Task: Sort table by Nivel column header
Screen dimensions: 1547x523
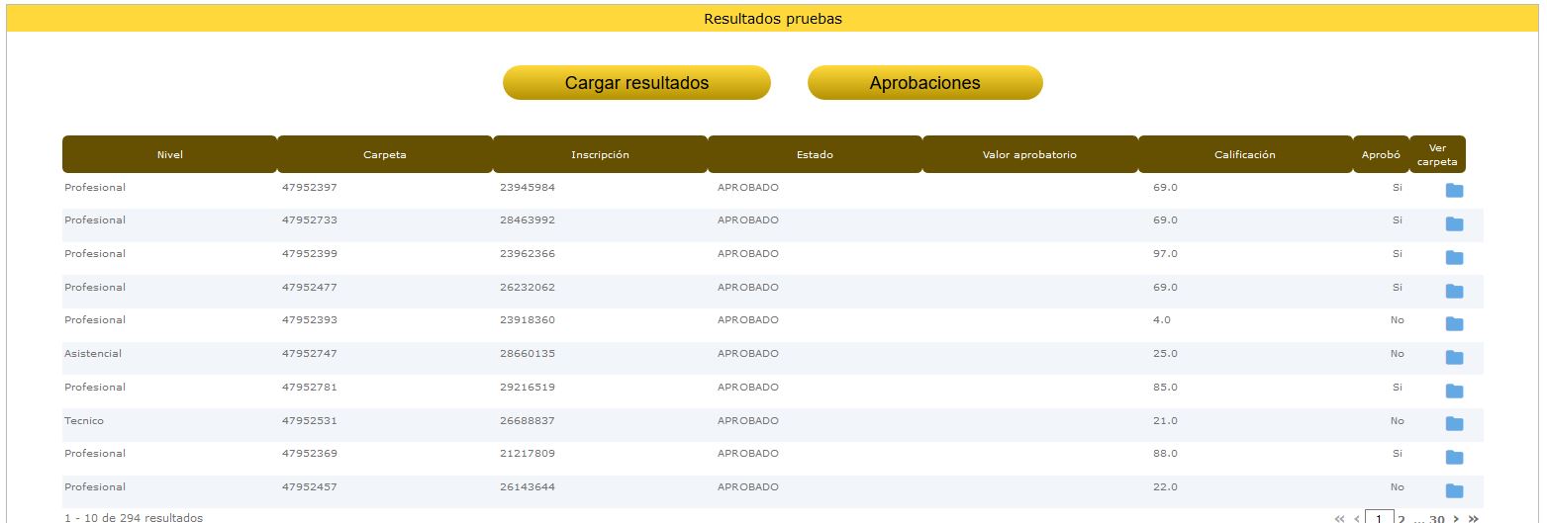Action: pos(170,155)
